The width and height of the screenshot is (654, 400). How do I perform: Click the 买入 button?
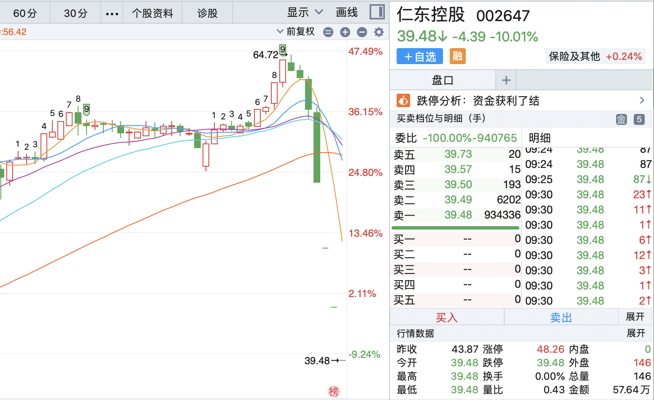[x=447, y=317]
